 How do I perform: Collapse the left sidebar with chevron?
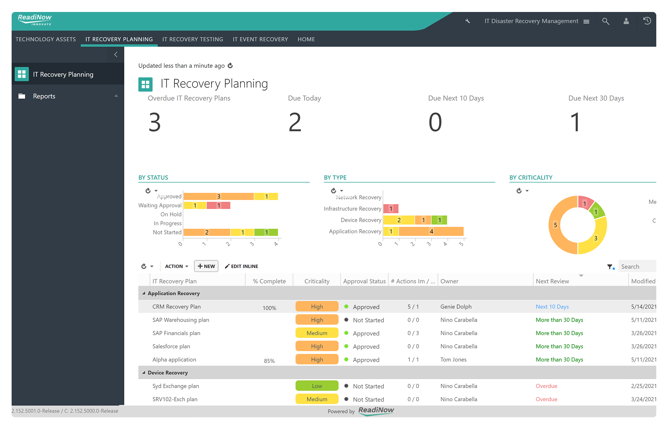click(x=115, y=55)
